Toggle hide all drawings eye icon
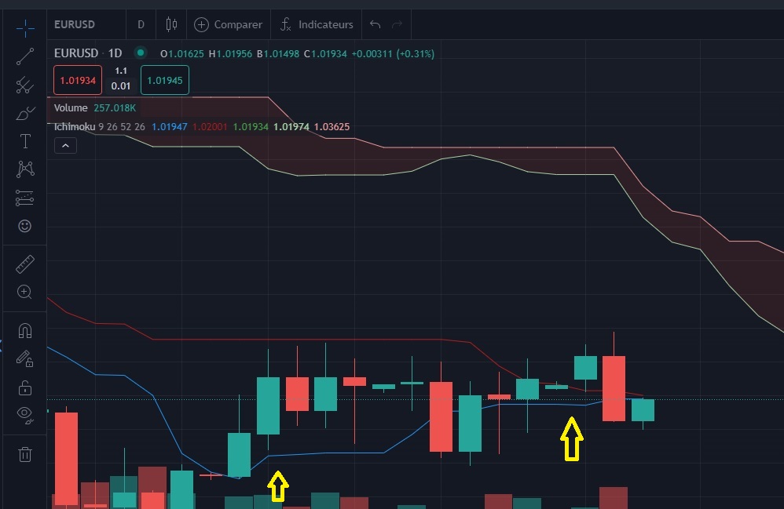This screenshot has width=784, height=509. coord(24,414)
